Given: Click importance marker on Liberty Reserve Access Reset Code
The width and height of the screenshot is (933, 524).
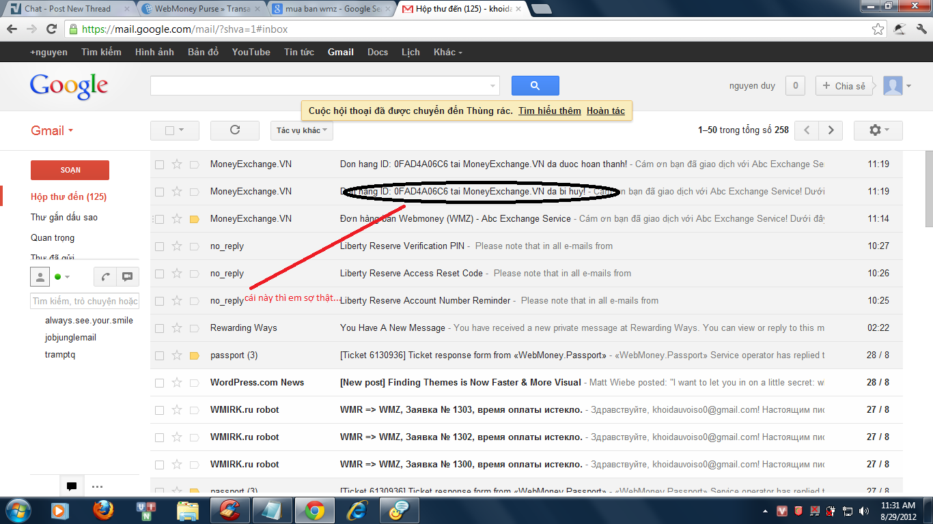Looking at the screenshot, I should pos(194,274).
